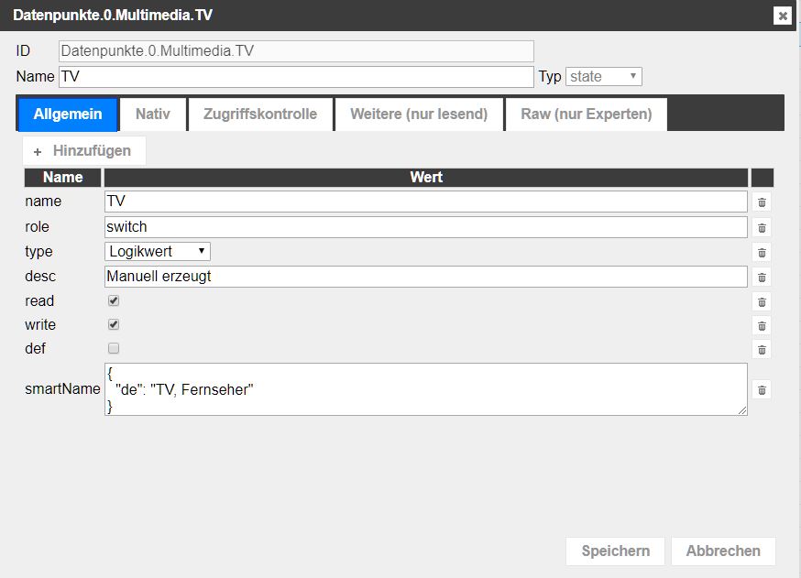Screen dimensions: 801x578
Task: Delete the name row with trash icon
Action: (x=762, y=202)
